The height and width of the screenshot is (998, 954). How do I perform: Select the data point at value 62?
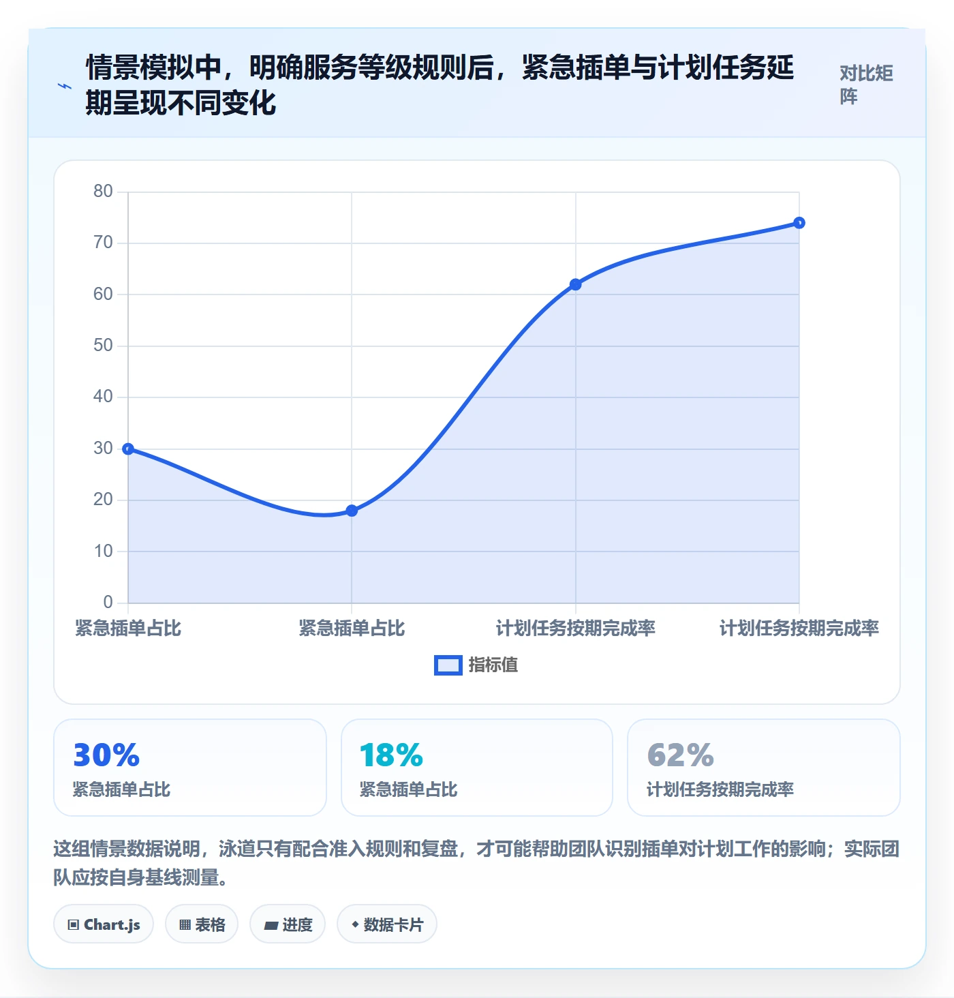(575, 284)
